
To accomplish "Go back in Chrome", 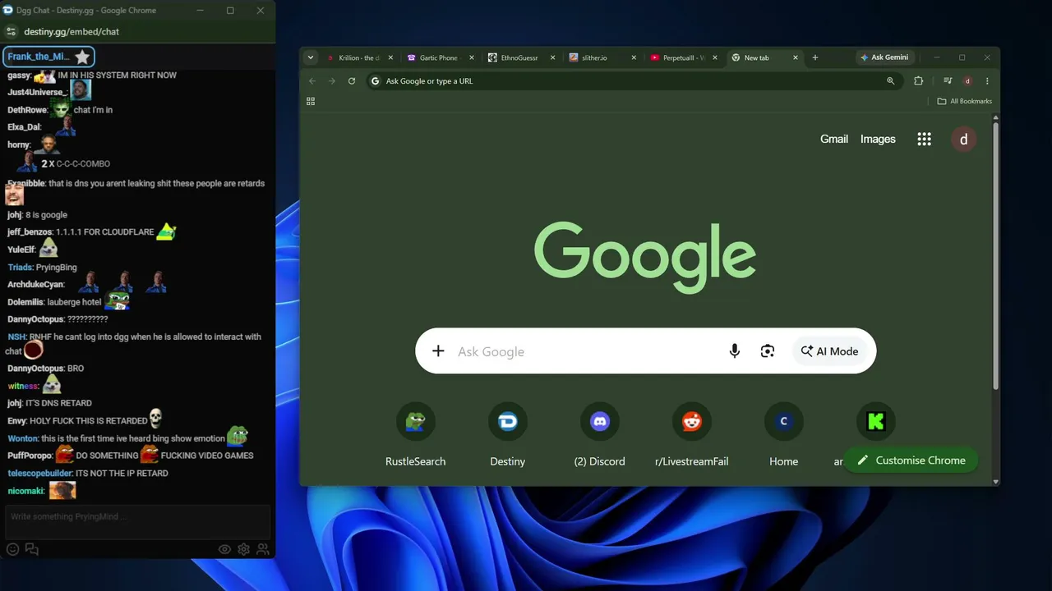I will (x=312, y=81).
